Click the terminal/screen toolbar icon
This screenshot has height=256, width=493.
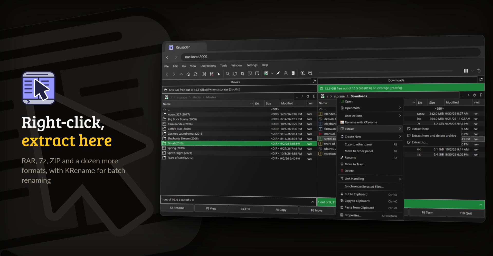(266, 73)
